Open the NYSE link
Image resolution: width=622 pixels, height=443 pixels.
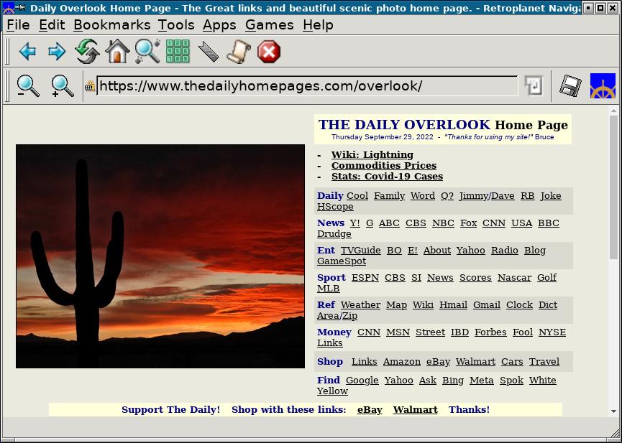552,332
